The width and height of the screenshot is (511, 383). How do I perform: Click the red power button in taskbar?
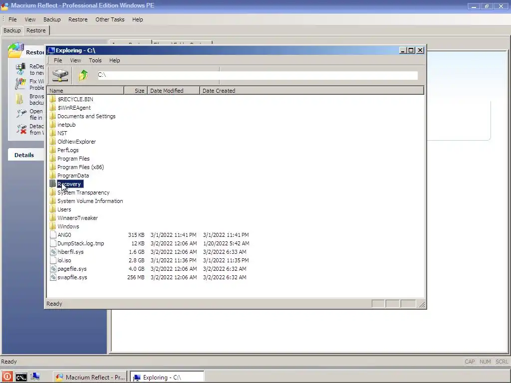(7, 377)
